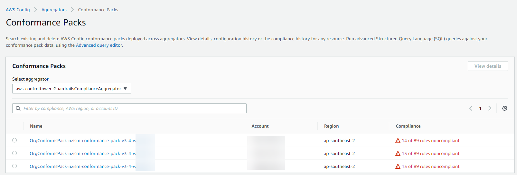The height and width of the screenshot is (175, 517).
Task: Click warning icon in second row compliance
Action: 398,153
